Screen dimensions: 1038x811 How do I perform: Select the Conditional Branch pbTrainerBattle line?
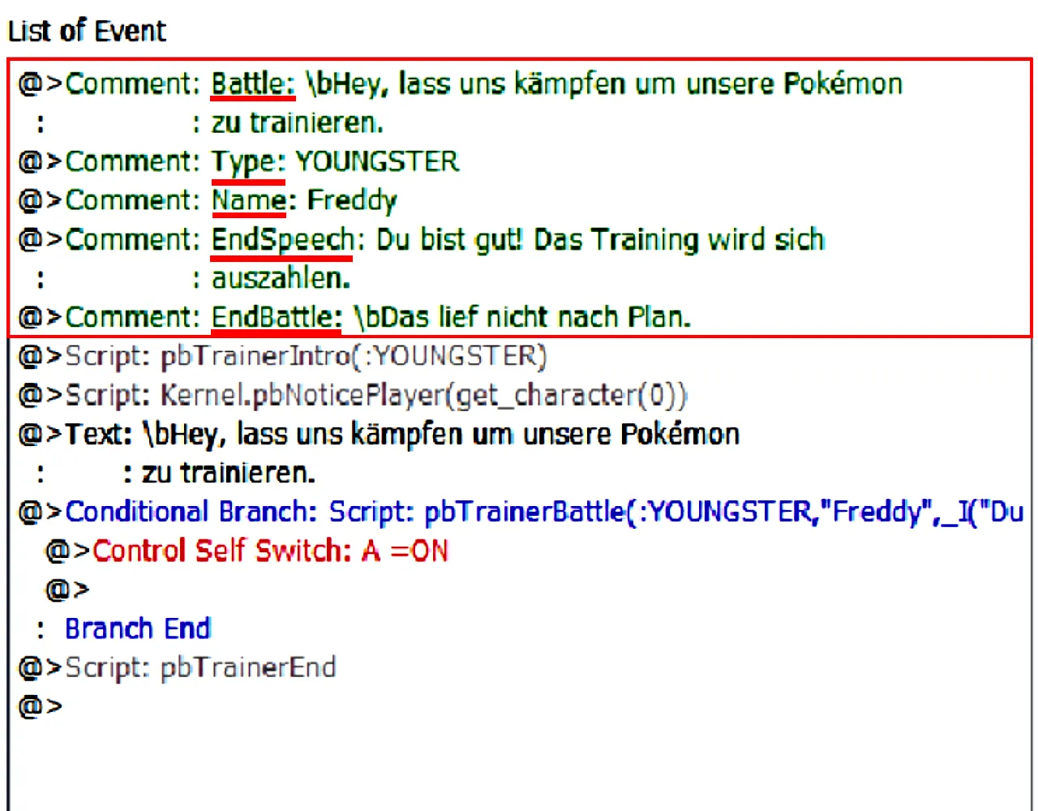tap(521, 513)
